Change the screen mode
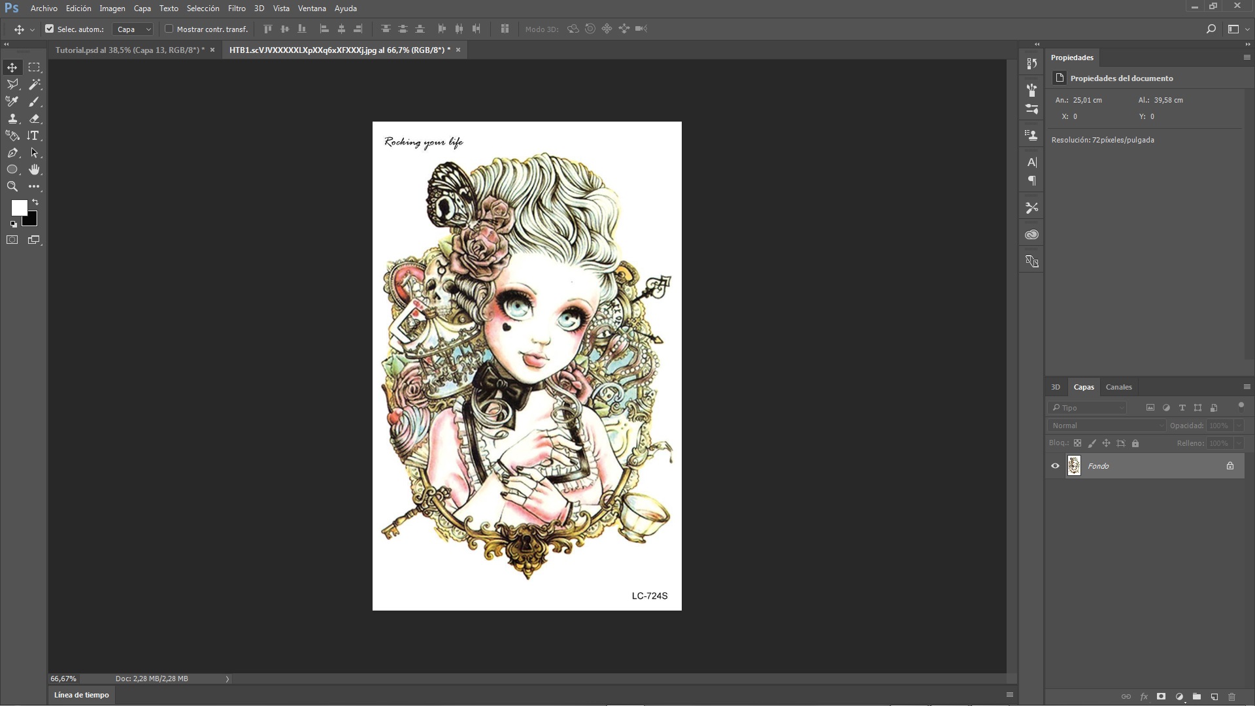This screenshot has height=706, width=1255. (34, 240)
